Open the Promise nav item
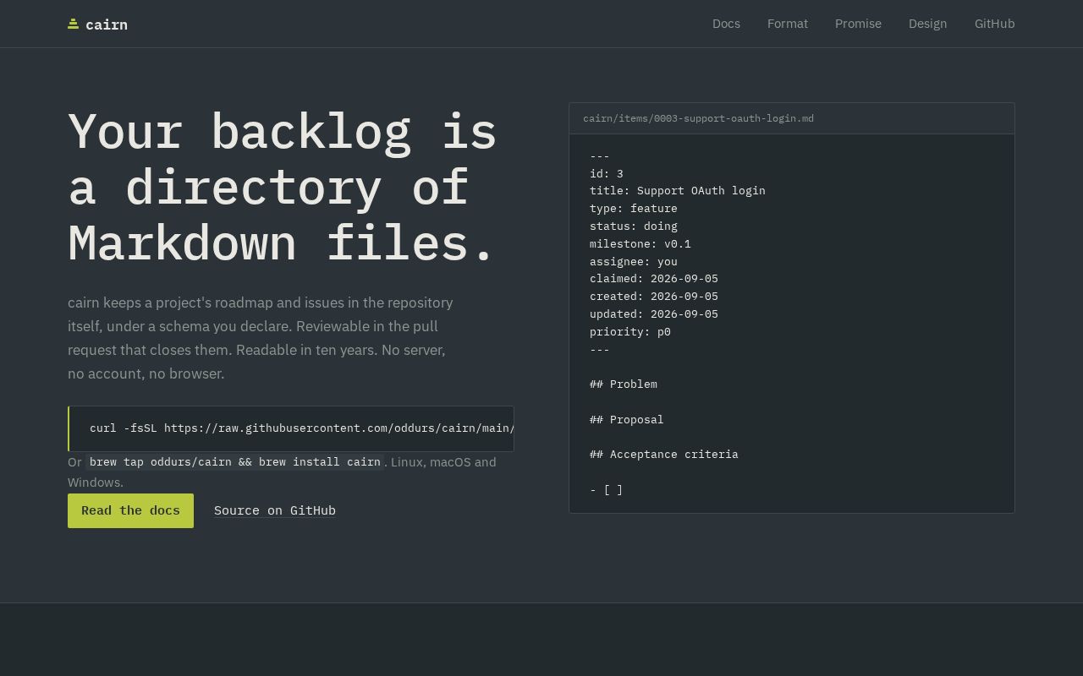Image resolution: width=1083 pixels, height=676 pixels. click(858, 24)
